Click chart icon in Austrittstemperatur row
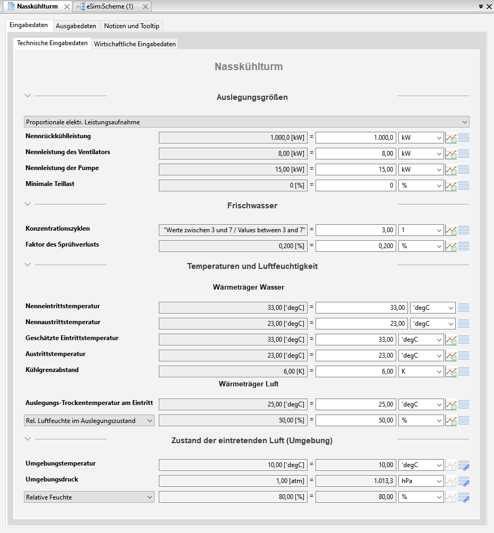 (x=451, y=356)
